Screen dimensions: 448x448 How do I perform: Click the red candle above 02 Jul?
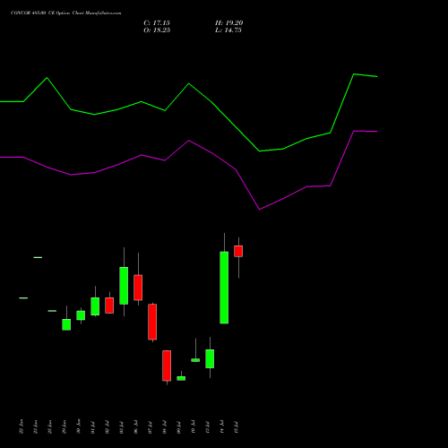coord(109,306)
